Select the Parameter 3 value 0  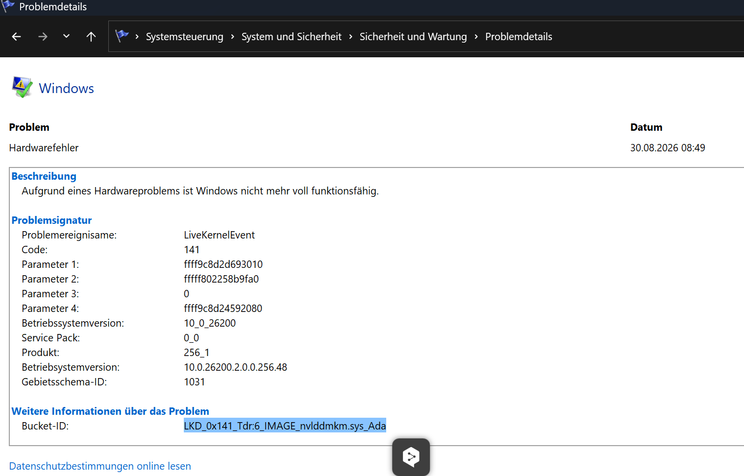(186, 294)
